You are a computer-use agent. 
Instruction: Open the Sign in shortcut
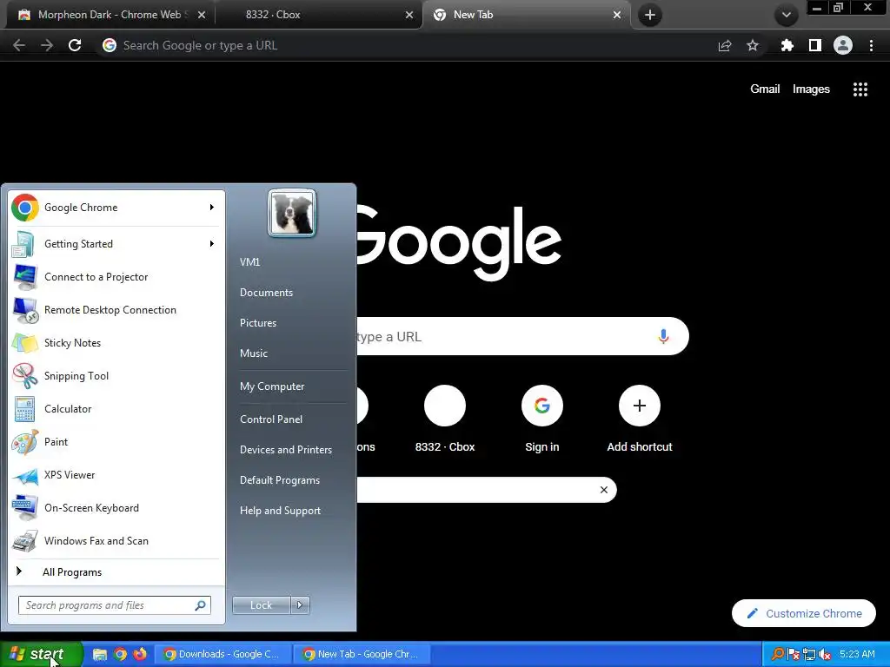click(542, 419)
